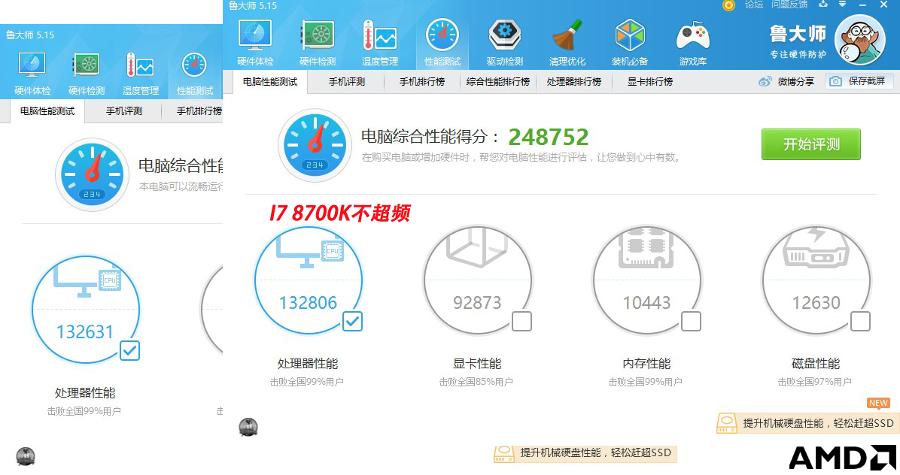The width and height of the screenshot is (900, 475).
Task: Select 电脑性能测试 tab in background window
Action: coord(47,111)
